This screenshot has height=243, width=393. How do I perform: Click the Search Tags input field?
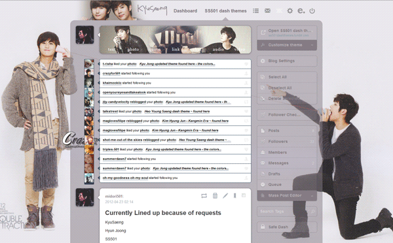pos(287,212)
